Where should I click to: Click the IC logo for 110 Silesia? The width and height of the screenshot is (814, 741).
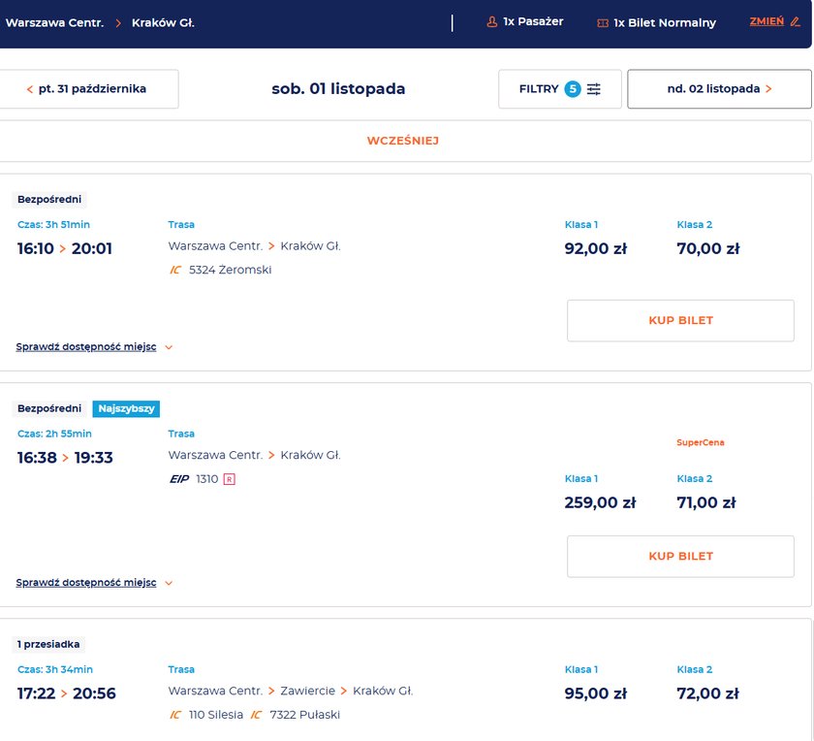click(174, 715)
